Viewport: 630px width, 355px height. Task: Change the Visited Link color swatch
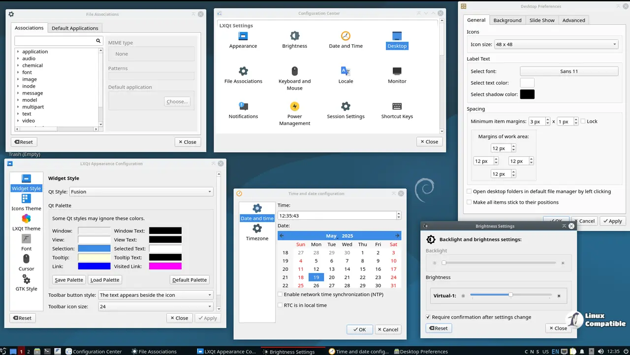165,266
